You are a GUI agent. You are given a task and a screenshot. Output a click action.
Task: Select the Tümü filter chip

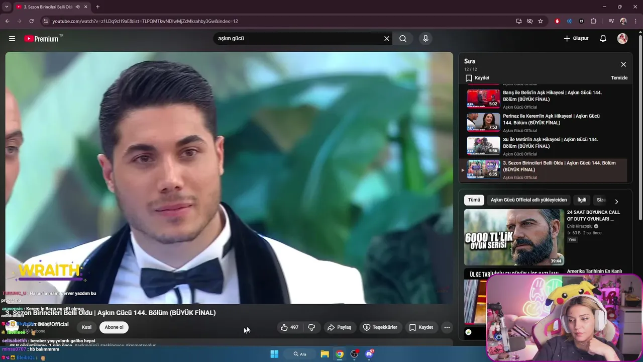474,200
